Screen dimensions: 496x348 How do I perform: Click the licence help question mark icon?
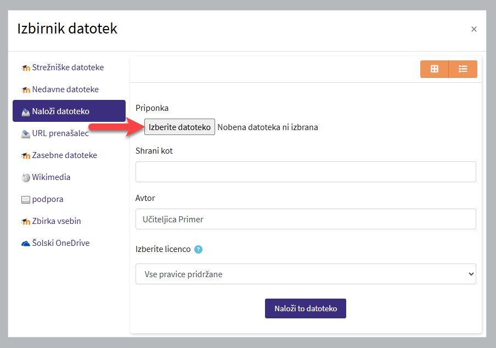coord(199,249)
